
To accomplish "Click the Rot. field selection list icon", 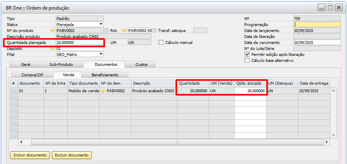I will 154,30.
